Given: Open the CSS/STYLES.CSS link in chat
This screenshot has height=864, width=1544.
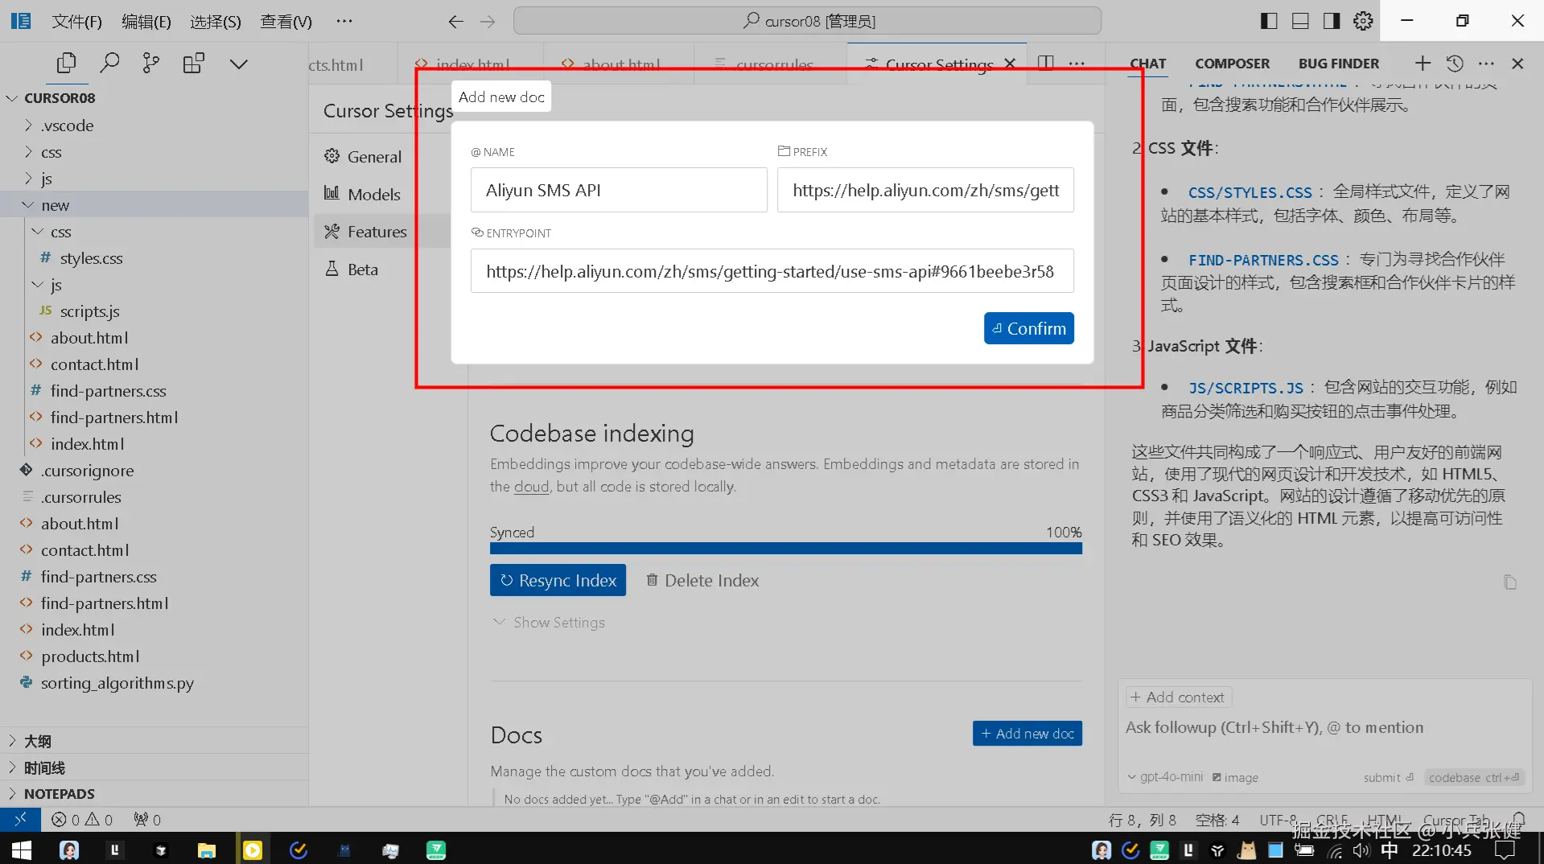Looking at the screenshot, I should (x=1250, y=192).
